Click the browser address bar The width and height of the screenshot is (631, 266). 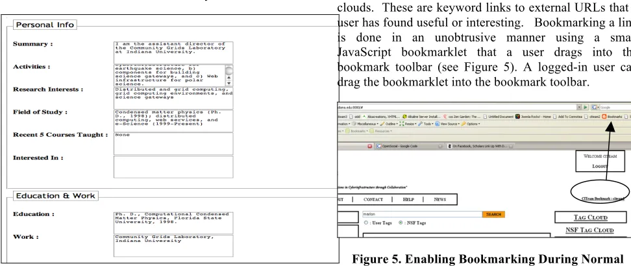pyautogui.click(x=457, y=108)
